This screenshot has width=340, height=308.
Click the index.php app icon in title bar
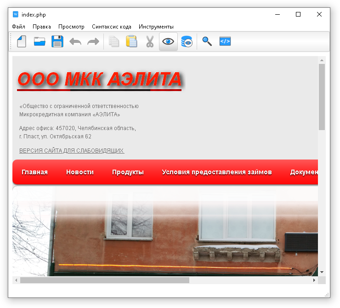(x=16, y=14)
